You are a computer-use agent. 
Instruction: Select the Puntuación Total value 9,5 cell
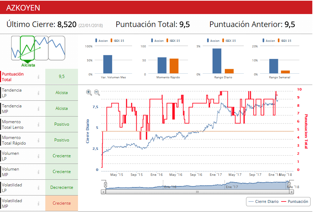pyautogui.click(x=62, y=77)
